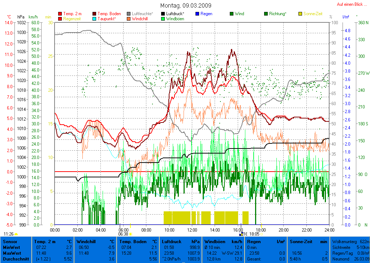Click the cyan Taupunkt legend square

pyautogui.click(x=95, y=19)
